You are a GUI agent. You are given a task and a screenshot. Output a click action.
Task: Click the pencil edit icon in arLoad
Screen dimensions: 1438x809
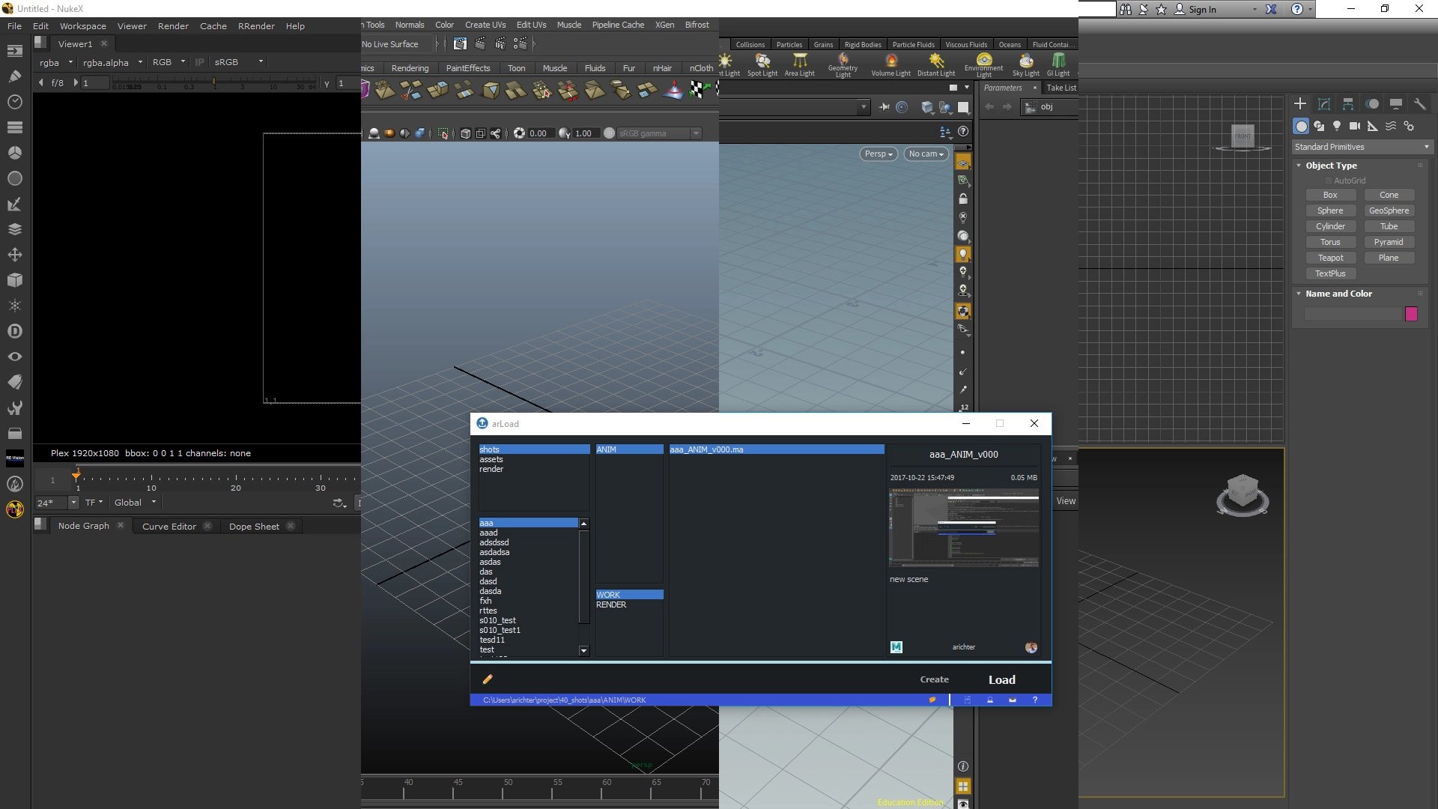pos(488,679)
